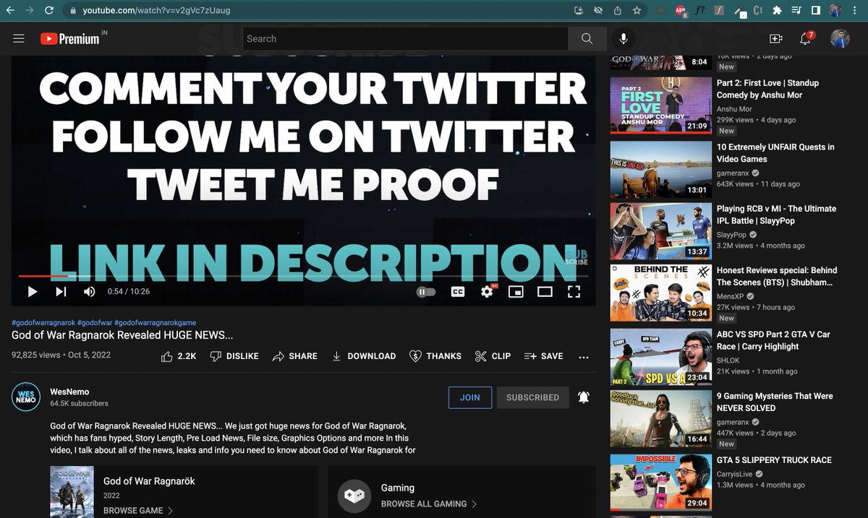
Task: Play the paused video
Action: (x=32, y=291)
